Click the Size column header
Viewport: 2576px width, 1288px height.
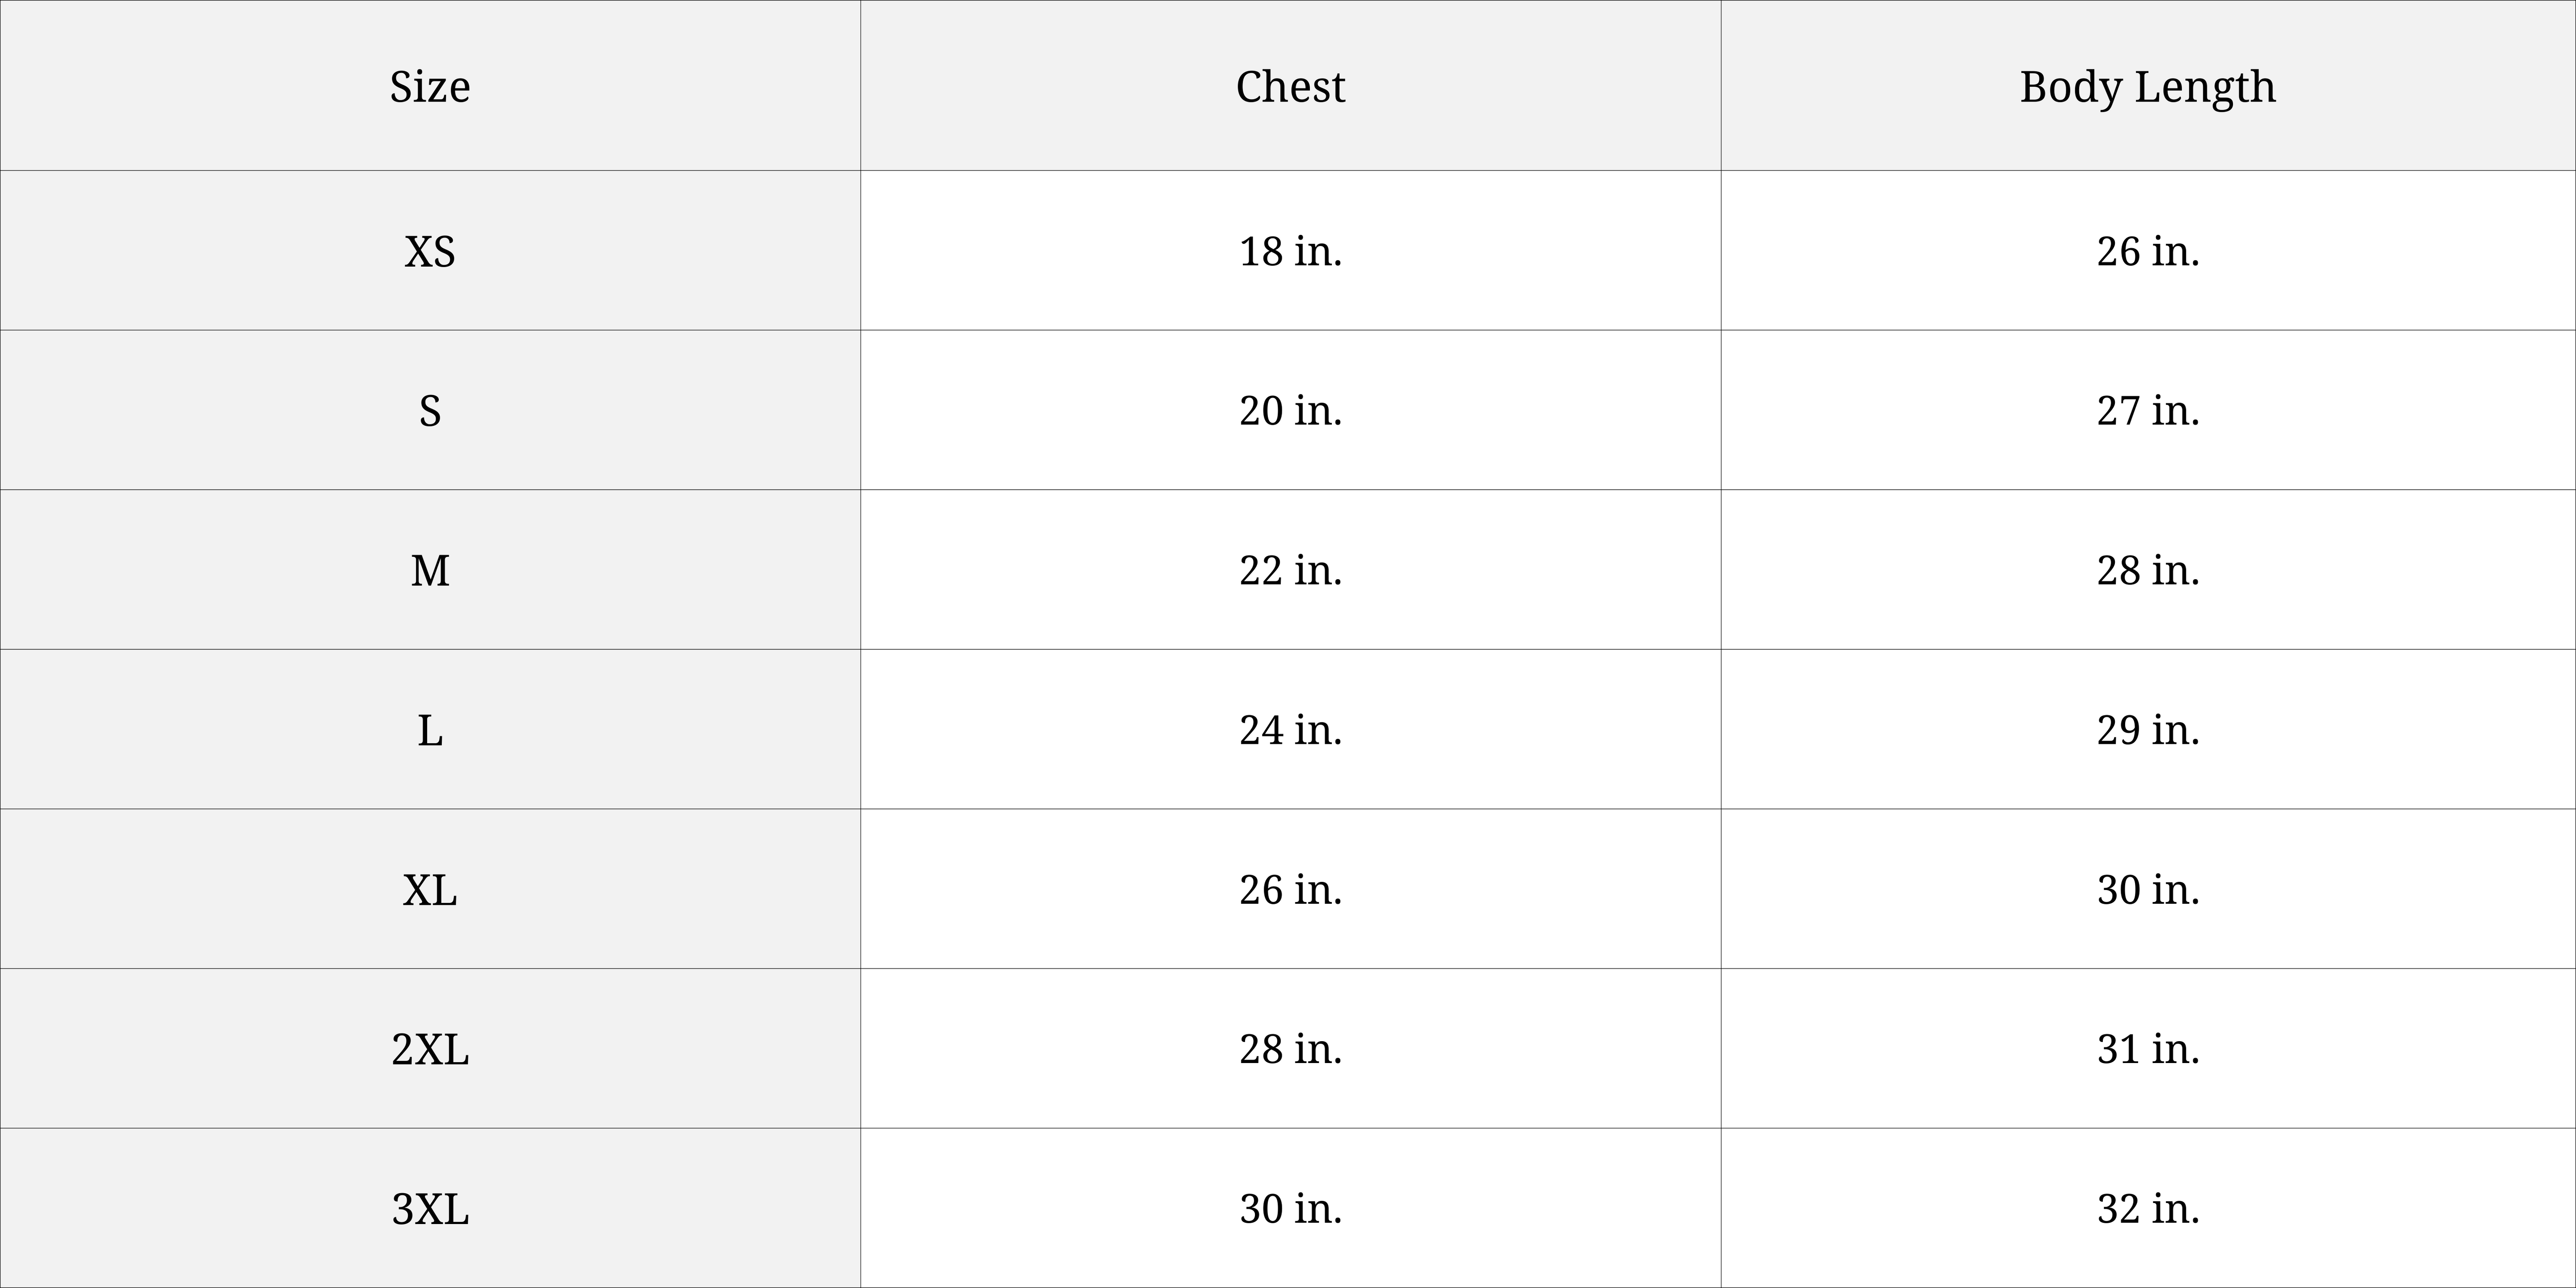(430, 86)
